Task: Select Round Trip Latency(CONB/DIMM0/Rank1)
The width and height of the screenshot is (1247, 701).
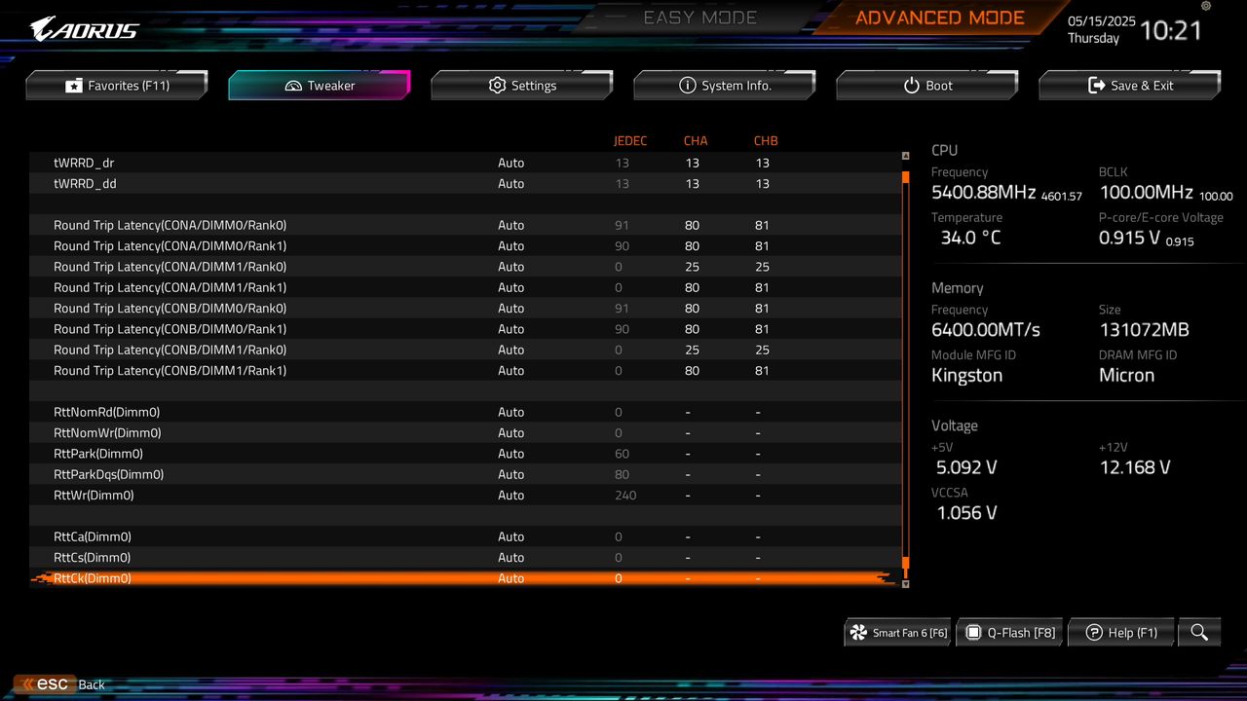Action: pyautogui.click(x=466, y=329)
